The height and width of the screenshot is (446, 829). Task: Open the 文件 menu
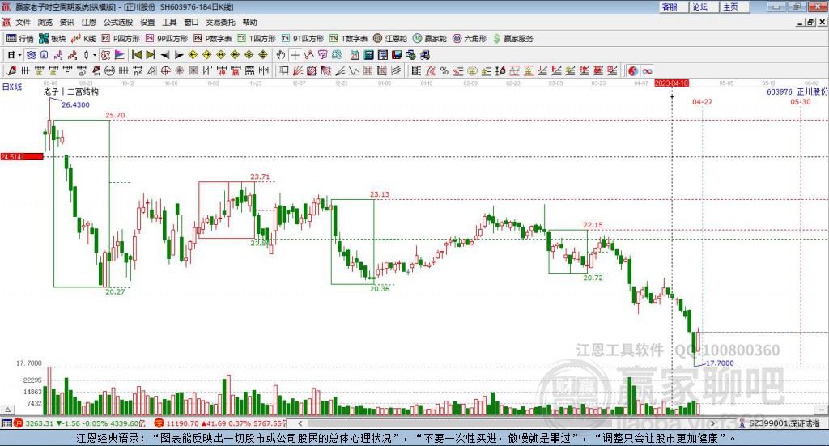coord(23,22)
